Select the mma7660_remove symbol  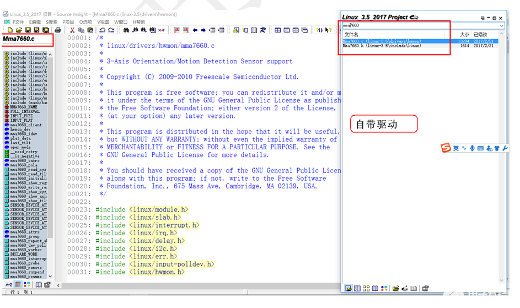(26, 268)
